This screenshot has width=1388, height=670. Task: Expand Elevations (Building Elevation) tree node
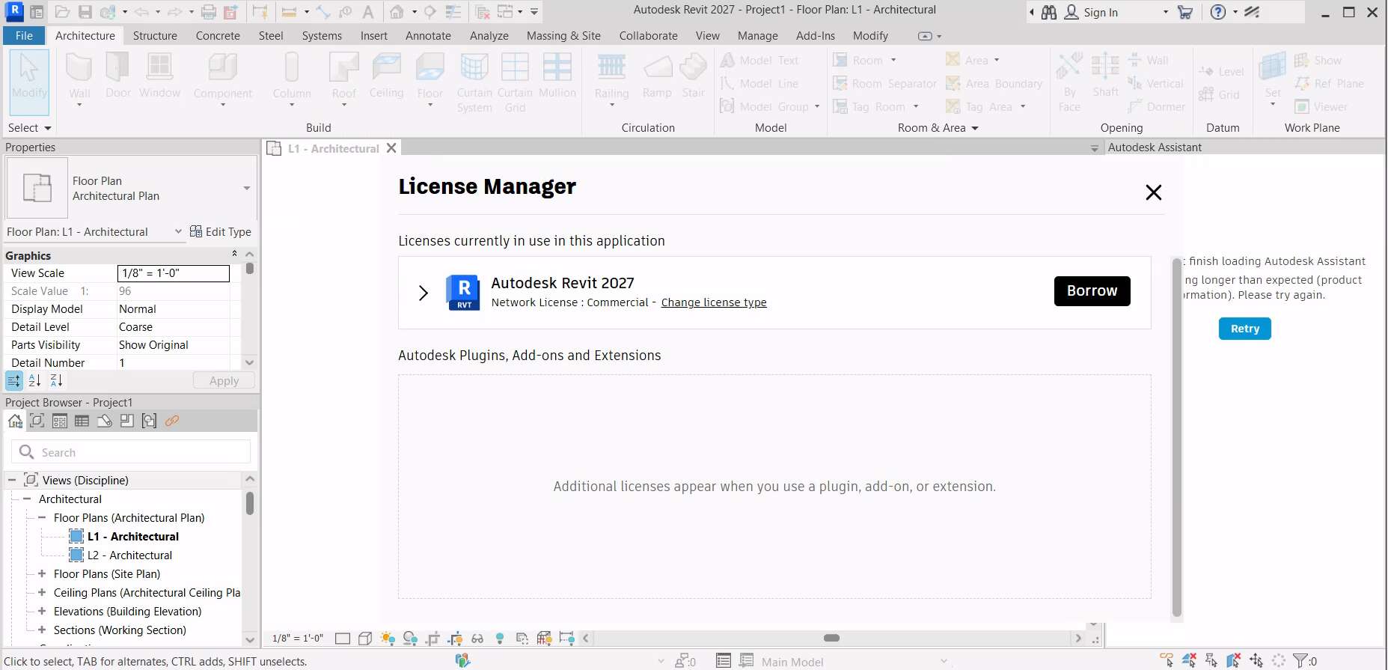point(42,611)
